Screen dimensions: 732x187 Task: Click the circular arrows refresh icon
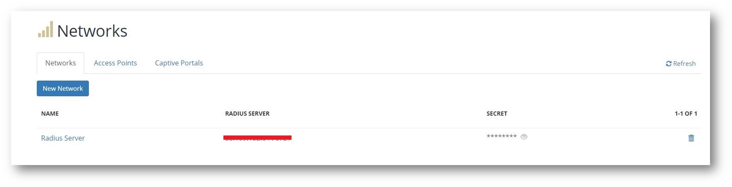pos(669,64)
